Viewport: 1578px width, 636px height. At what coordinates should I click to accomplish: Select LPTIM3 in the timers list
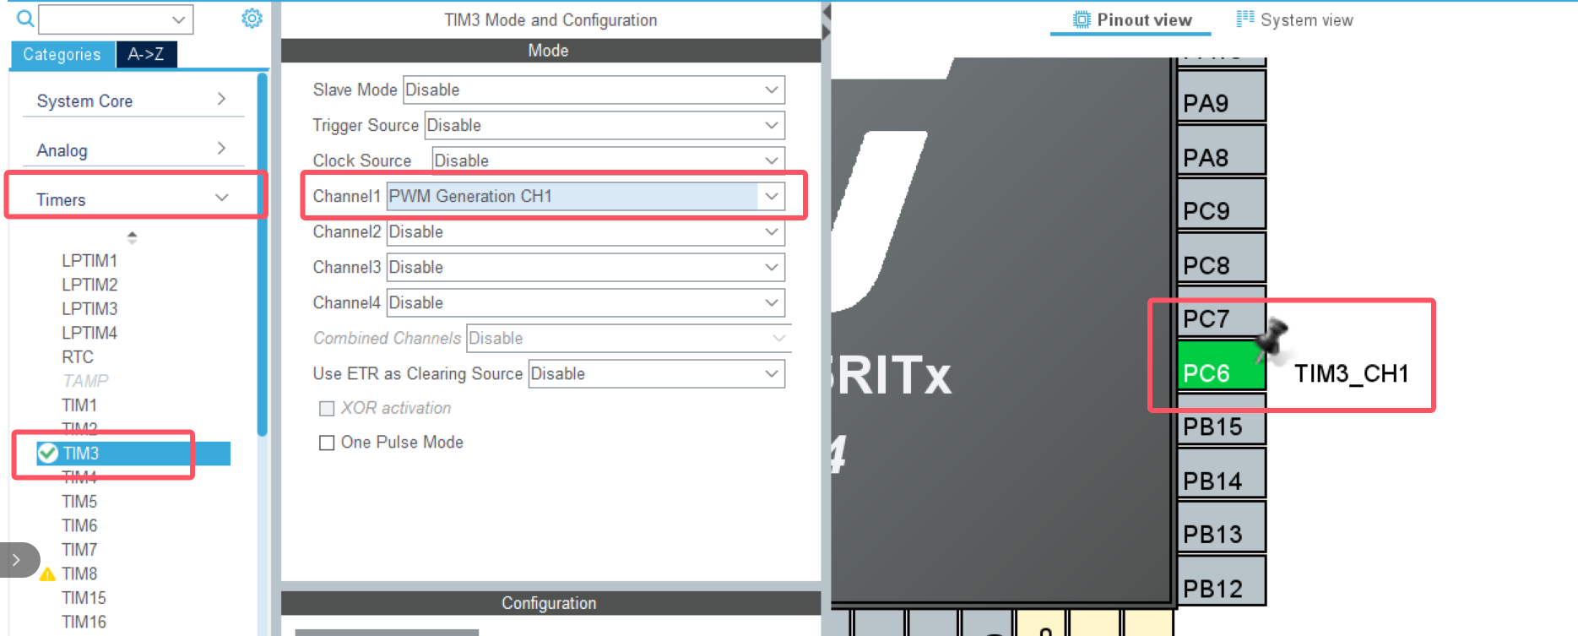[x=89, y=308]
